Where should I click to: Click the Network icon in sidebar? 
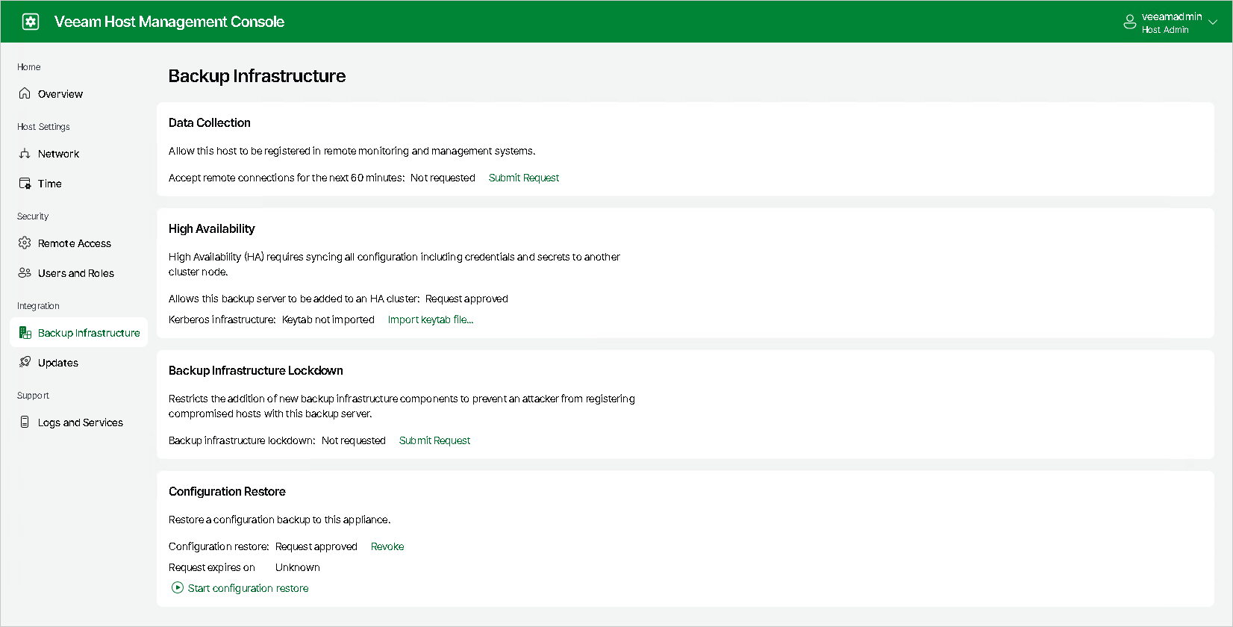pos(25,154)
